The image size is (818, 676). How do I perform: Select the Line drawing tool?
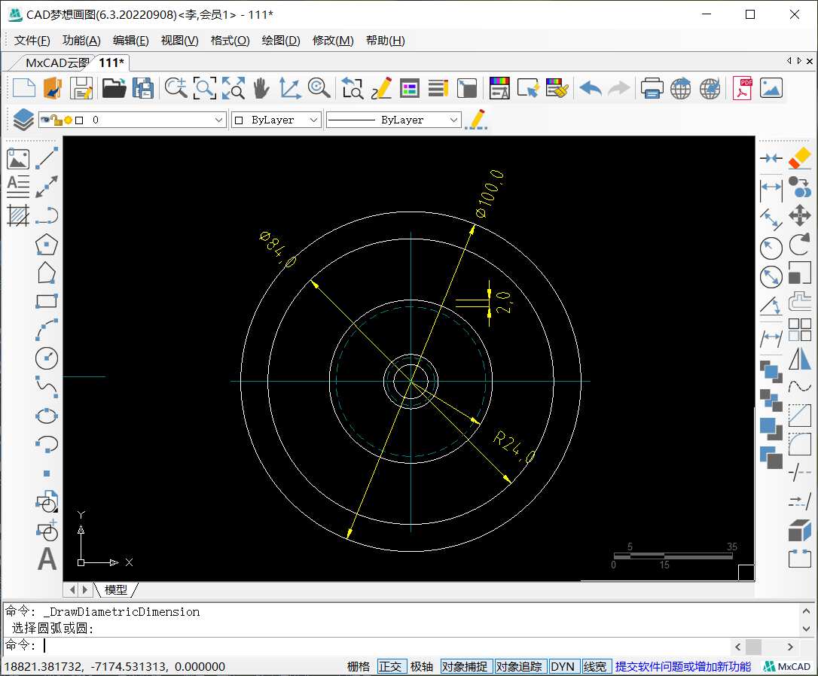tap(47, 158)
